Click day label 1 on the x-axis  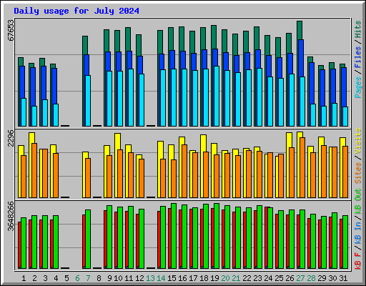tap(24, 278)
